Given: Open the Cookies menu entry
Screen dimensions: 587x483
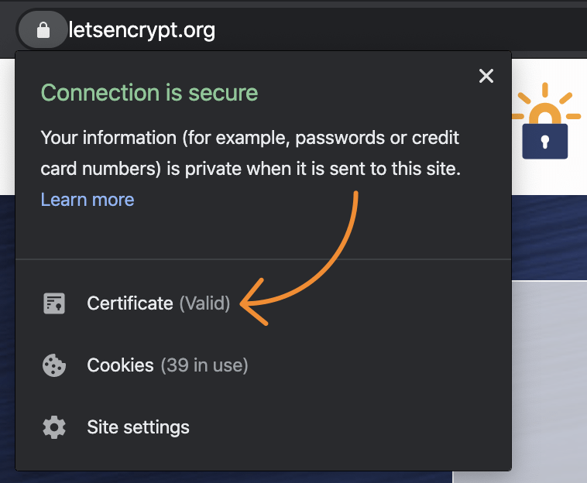Looking at the screenshot, I should (120, 365).
